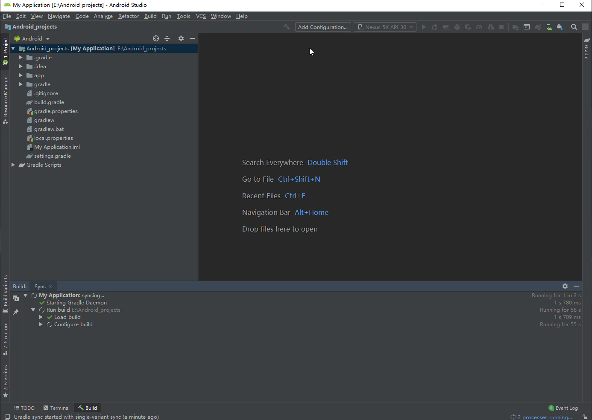This screenshot has width=592, height=420.
Task: Click the Run with Coverage icon
Action: [x=468, y=27]
